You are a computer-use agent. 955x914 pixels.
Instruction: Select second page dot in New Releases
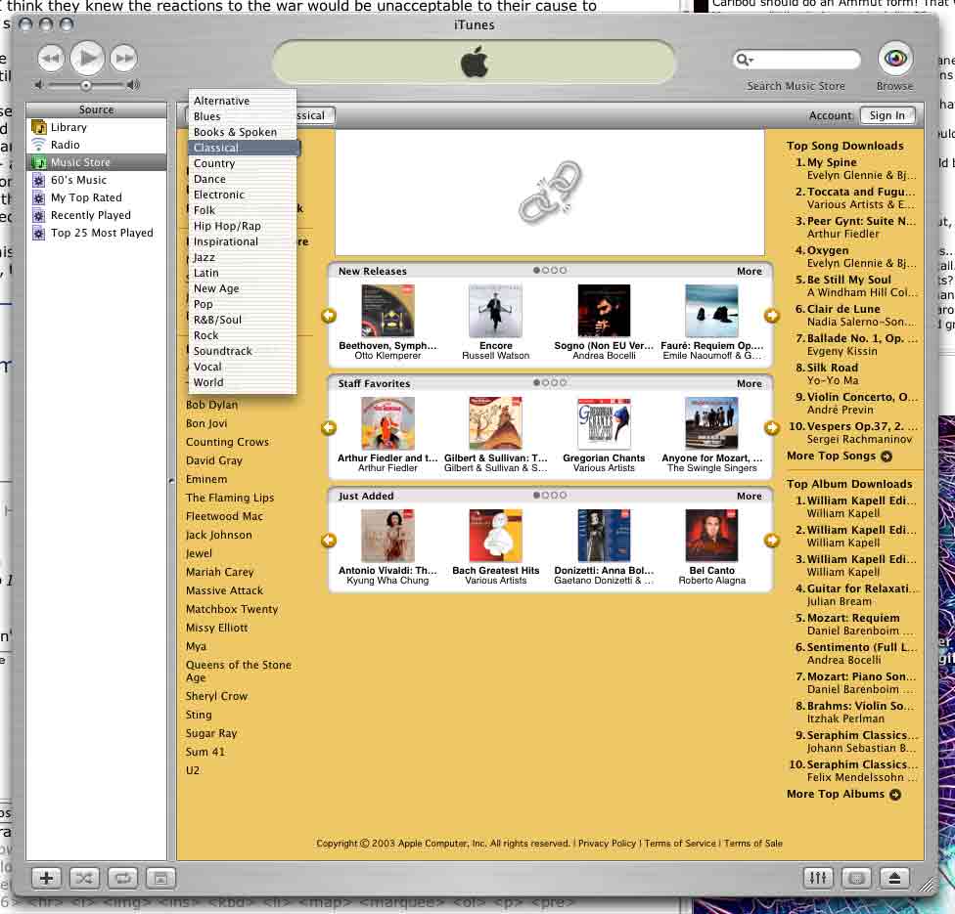point(546,270)
